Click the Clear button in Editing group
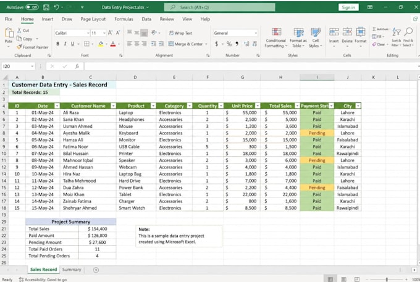The height and width of the screenshot is (282, 420). [379, 44]
